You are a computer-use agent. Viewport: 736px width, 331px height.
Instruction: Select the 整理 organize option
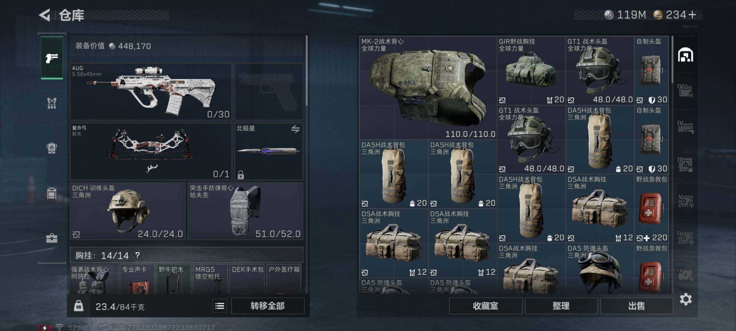(x=561, y=306)
